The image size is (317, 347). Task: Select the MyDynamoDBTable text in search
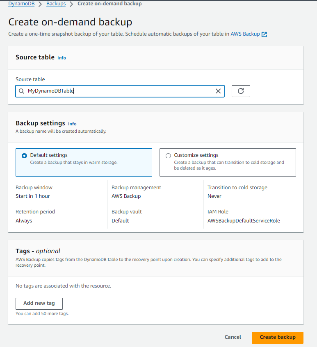pos(52,91)
